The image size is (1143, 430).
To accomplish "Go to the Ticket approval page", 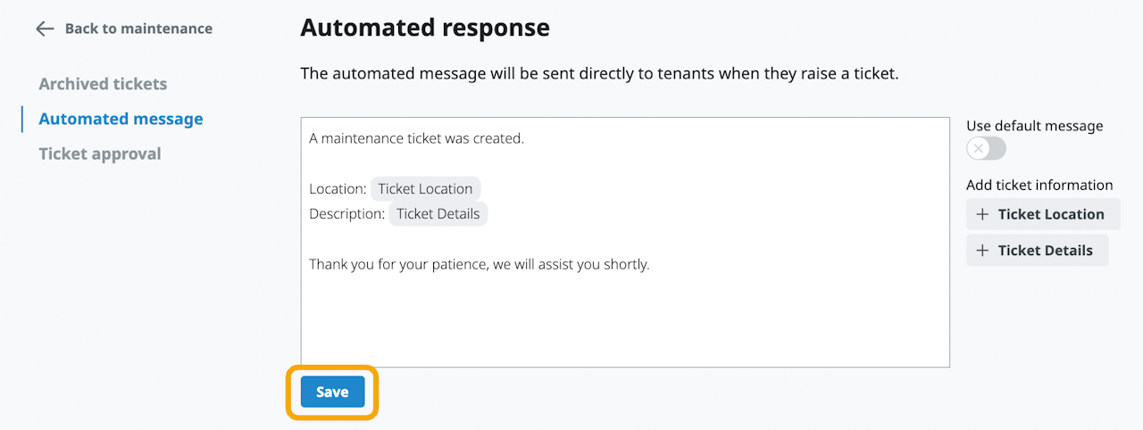I will [100, 153].
